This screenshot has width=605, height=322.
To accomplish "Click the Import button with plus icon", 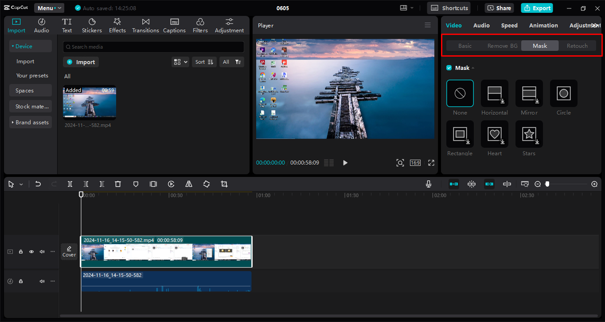I will [x=81, y=62].
